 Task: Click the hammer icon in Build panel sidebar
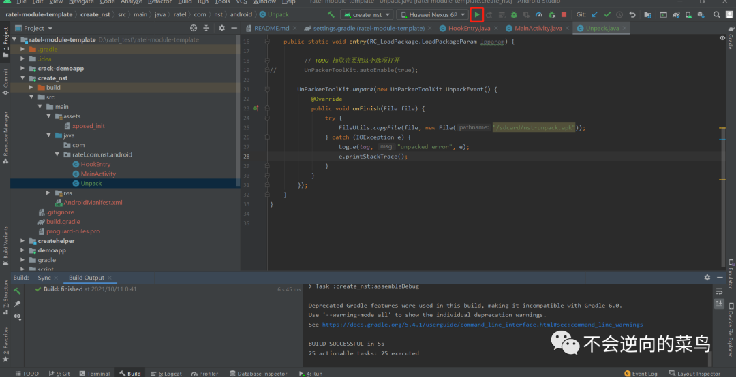[17, 291]
